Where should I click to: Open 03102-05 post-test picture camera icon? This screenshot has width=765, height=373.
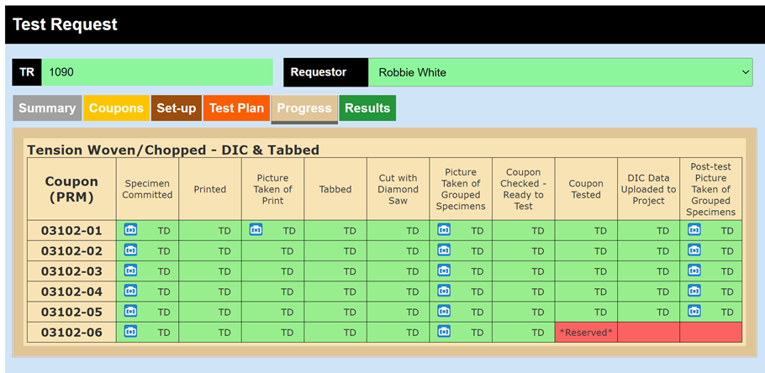(694, 311)
